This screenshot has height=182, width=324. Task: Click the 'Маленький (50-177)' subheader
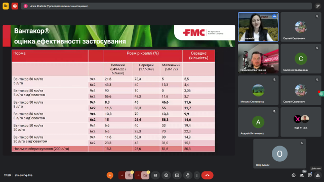pyautogui.click(x=171, y=67)
